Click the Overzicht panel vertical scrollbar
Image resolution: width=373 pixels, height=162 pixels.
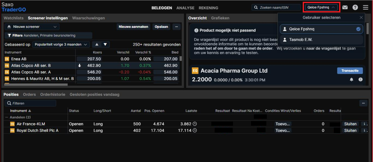click(x=367, y=28)
